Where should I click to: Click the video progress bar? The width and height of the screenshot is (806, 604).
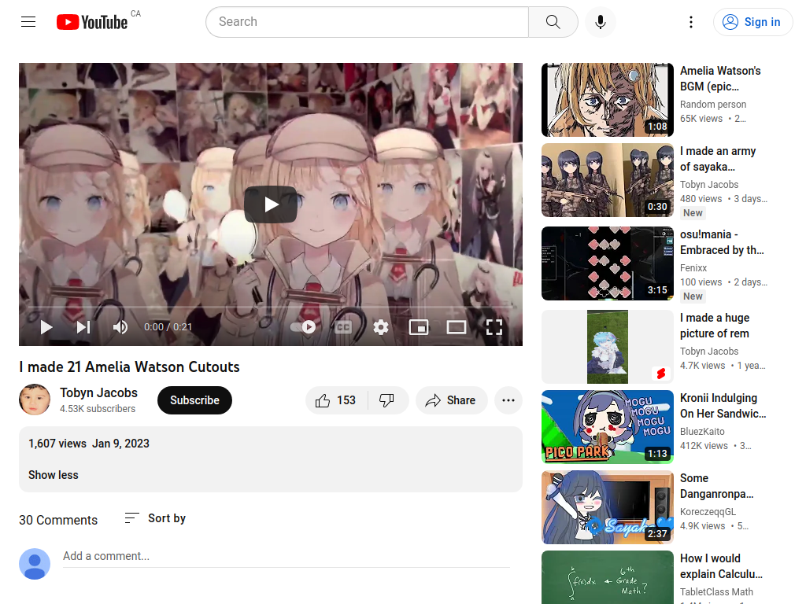pos(271,307)
